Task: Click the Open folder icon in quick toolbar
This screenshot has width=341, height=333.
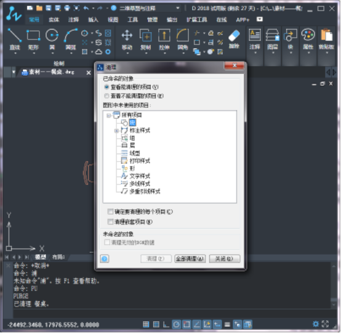Action: (x=39, y=8)
